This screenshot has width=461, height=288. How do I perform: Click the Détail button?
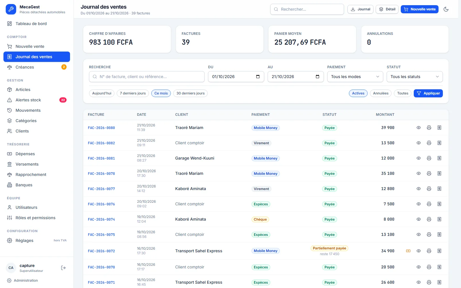click(x=387, y=9)
